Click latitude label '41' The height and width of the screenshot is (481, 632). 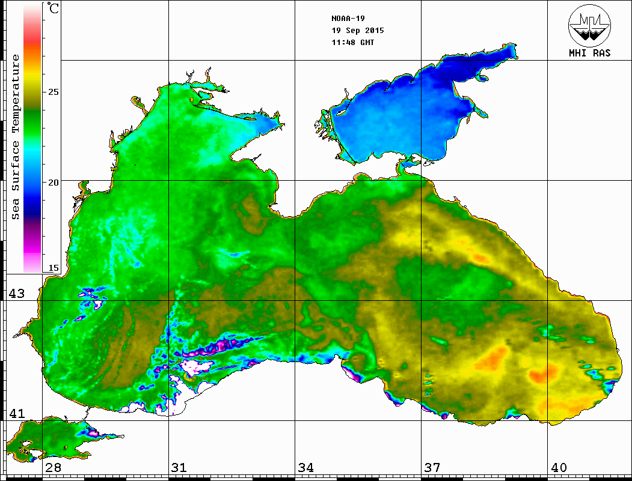(16, 413)
